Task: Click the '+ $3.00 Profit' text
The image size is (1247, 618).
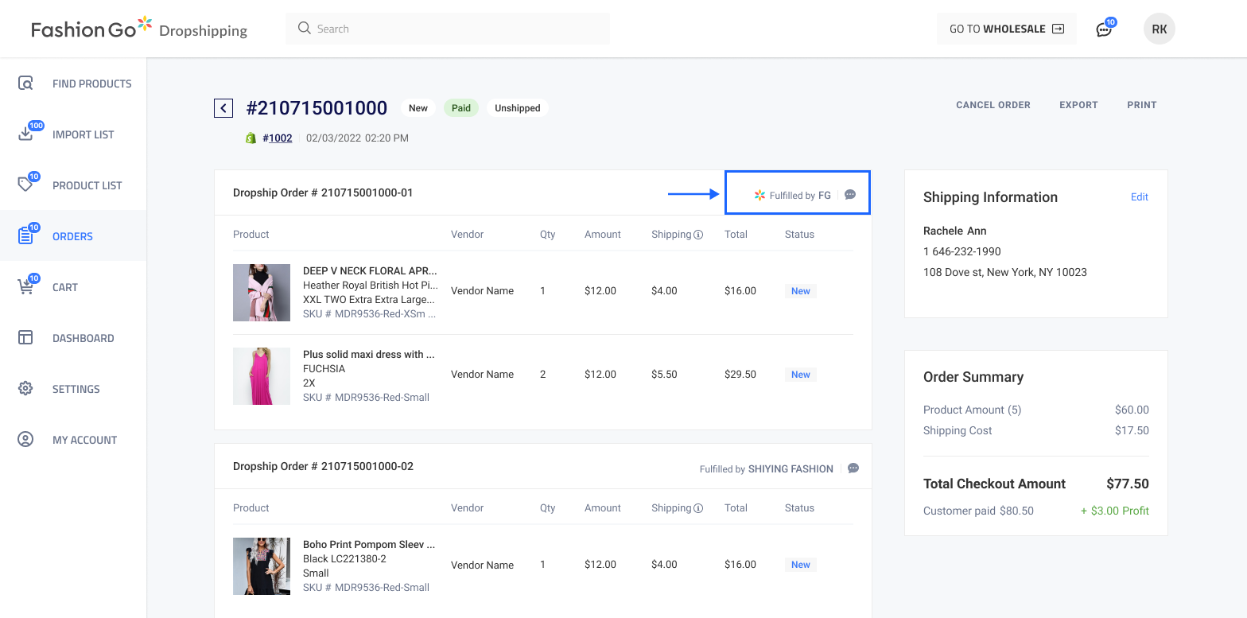Action: [1115, 511]
